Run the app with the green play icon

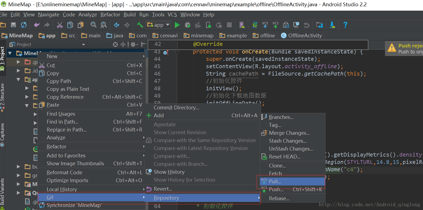pos(177,25)
